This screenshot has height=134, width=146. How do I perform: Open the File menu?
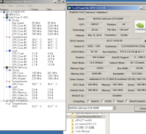click(3, 6)
